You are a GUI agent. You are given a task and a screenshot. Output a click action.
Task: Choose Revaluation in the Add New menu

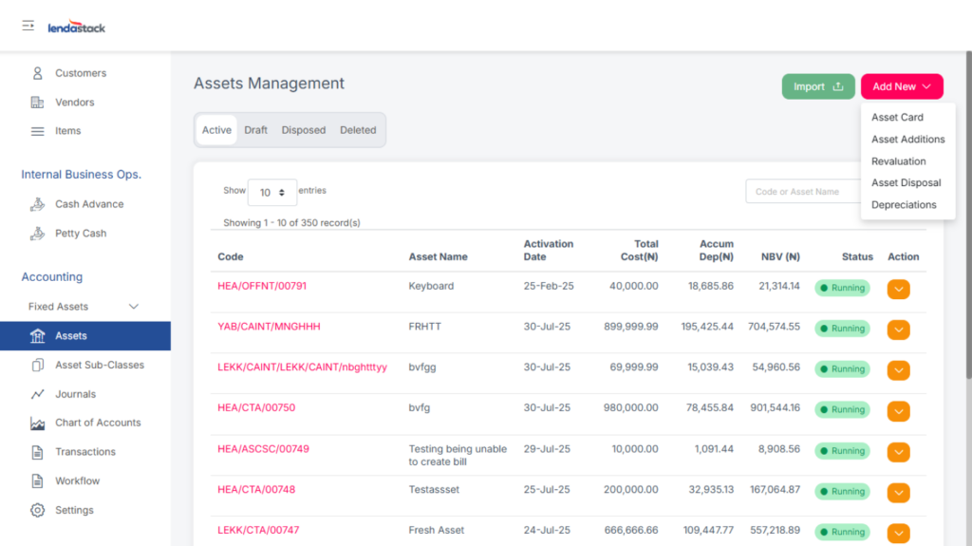click(898, 161)
